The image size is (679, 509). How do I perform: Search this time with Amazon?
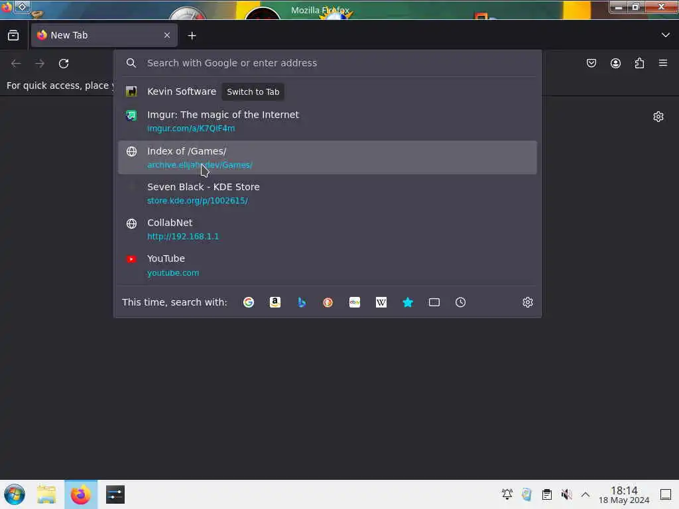click(275, 302)
